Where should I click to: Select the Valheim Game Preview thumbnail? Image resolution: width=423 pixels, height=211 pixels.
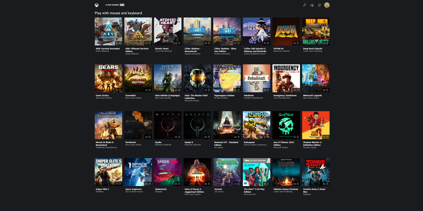[x=286, y=172]
